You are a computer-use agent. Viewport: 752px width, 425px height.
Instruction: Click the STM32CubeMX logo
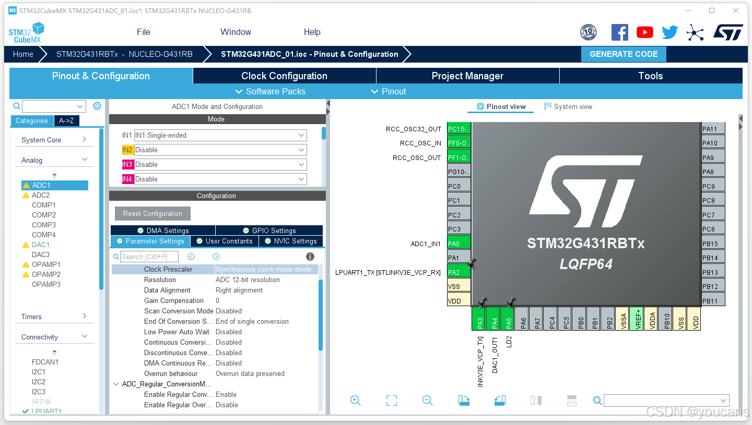click(x=27, y=32)
